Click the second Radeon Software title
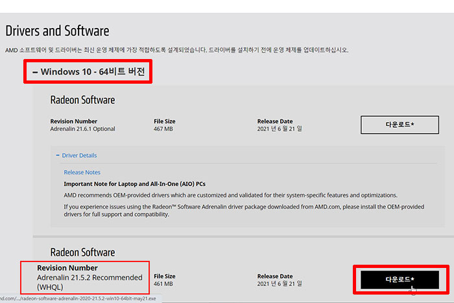454x303 pixels. 82,252
